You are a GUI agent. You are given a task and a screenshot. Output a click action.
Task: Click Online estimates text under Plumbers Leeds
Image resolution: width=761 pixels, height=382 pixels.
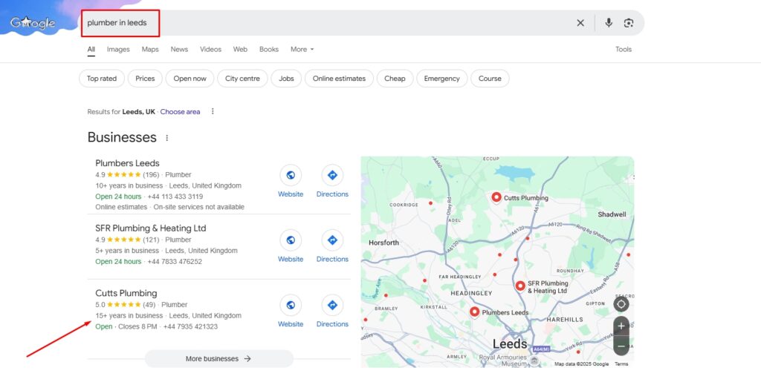(121, 207)
